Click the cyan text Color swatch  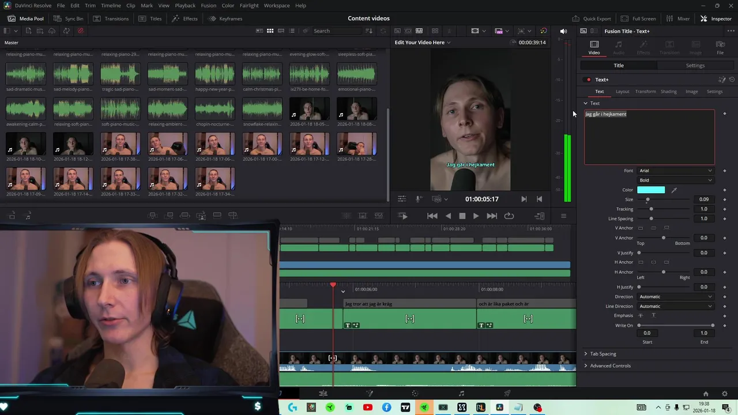651,190
